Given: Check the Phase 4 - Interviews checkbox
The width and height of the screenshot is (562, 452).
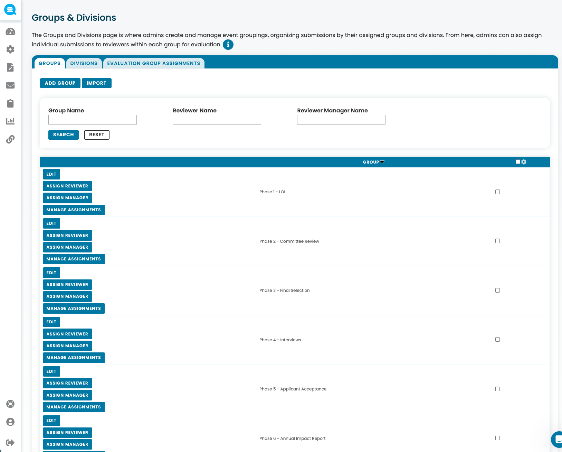Looking at the screenshot, I should coord(497,339).
